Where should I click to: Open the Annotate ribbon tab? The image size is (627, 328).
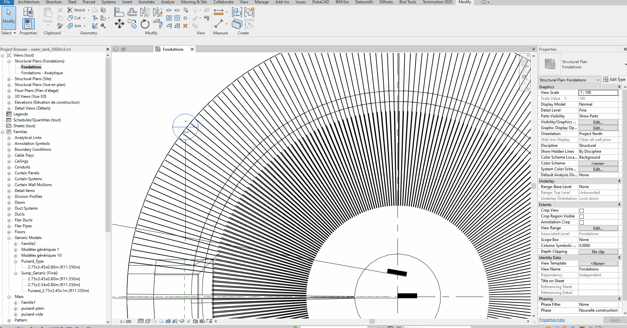pos(146,2)
